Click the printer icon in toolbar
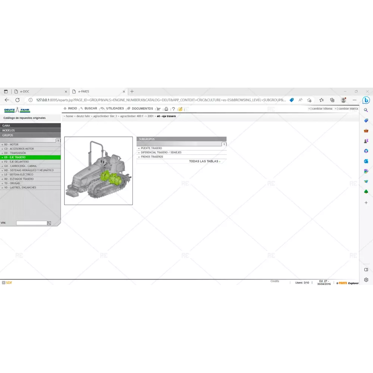Screen dimensions: 373x373 tap(166, 109)
